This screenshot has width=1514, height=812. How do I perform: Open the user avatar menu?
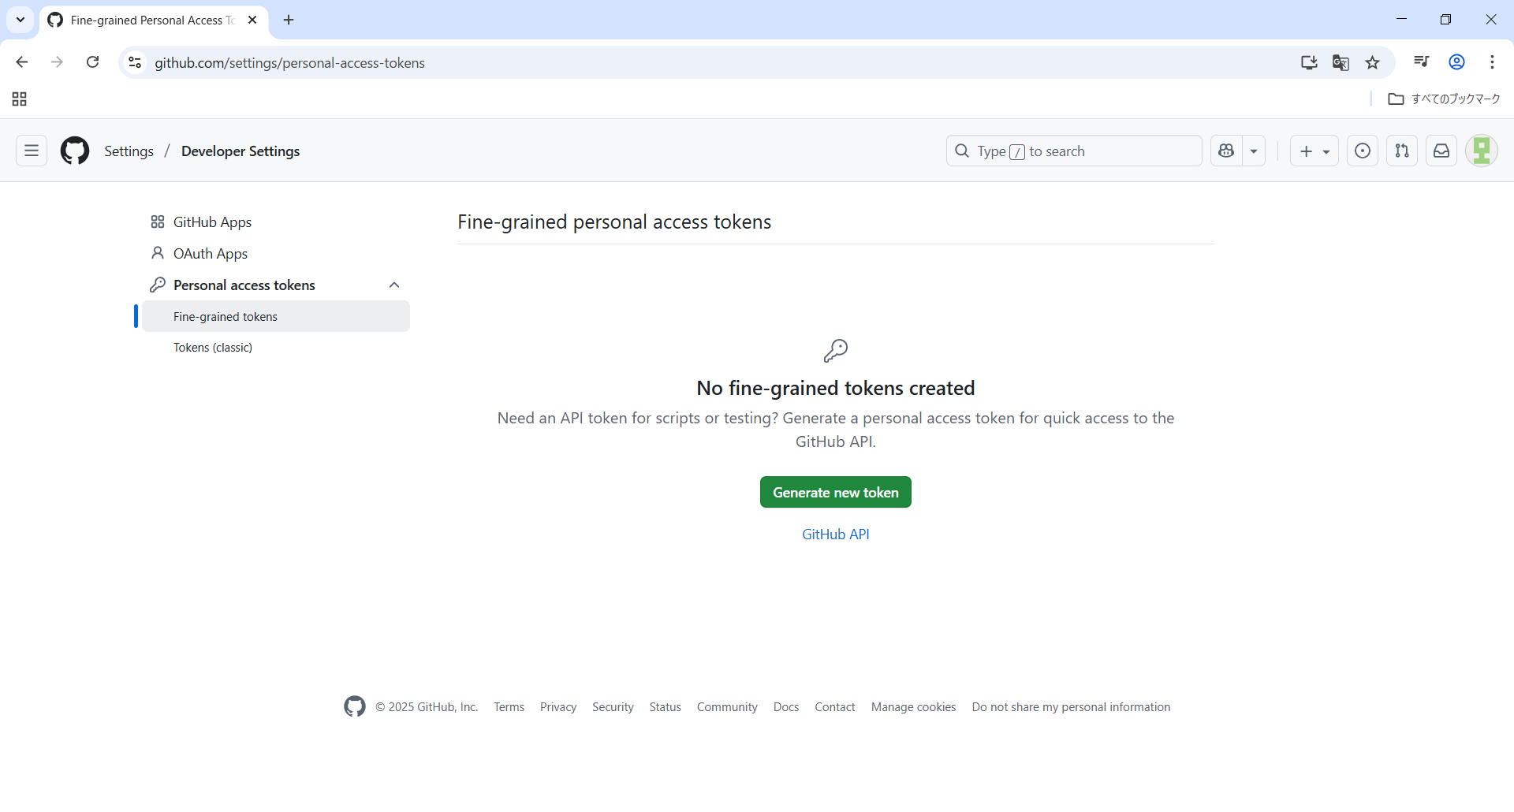(x=1482, y=151)
